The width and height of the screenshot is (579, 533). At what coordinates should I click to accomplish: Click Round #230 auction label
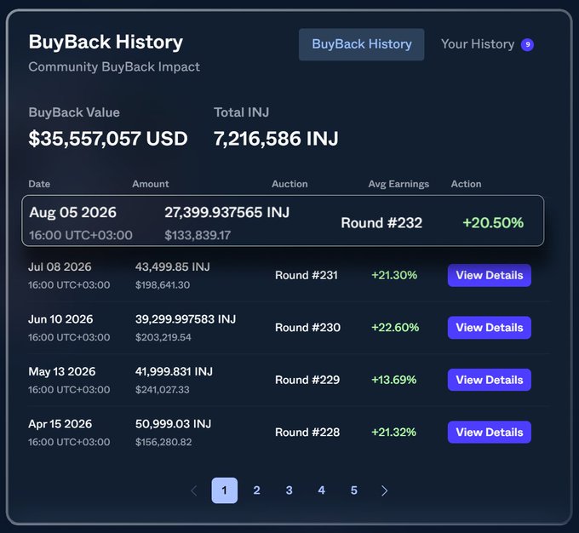coord(307,328)
